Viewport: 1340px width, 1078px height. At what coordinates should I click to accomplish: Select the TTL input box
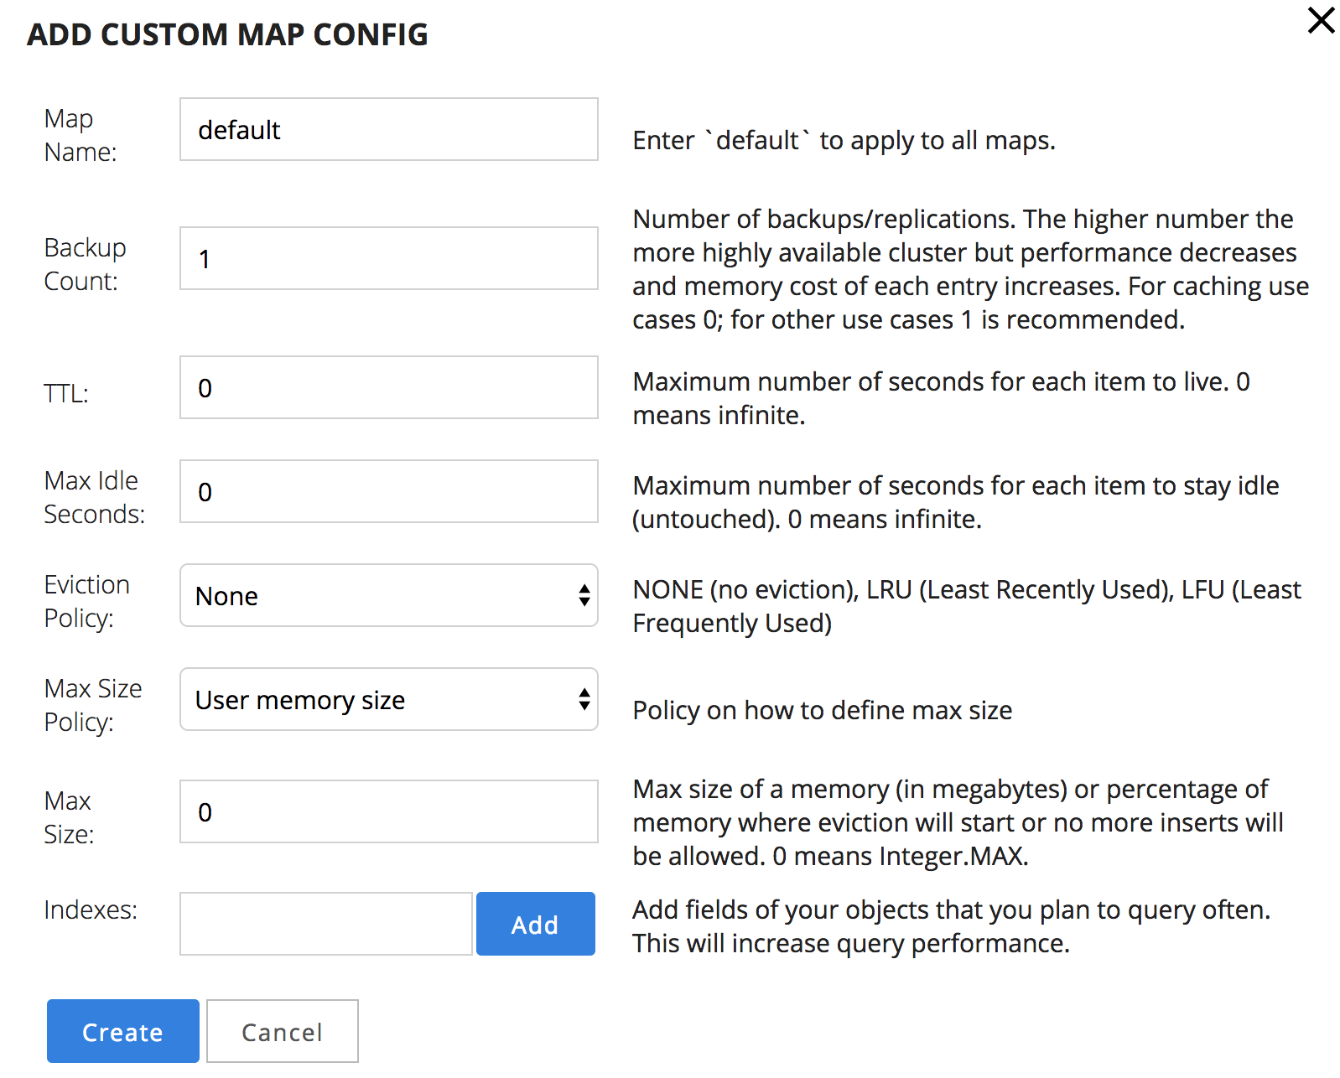[x=389, y=387]
